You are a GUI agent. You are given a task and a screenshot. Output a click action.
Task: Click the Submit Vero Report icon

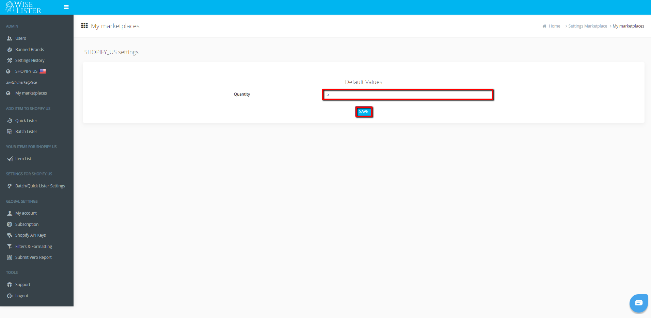click(x=10, y=257)
